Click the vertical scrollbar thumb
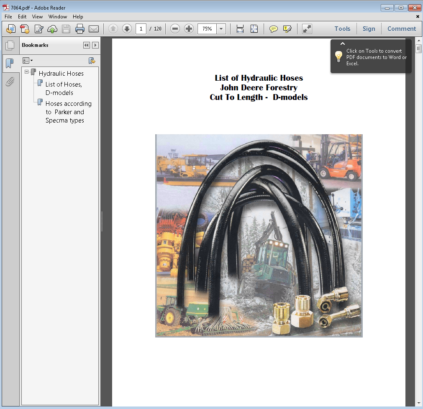Image resolution: width=423 pixels, height=409 pixels. pyautogui.click(x=419, y=49)
